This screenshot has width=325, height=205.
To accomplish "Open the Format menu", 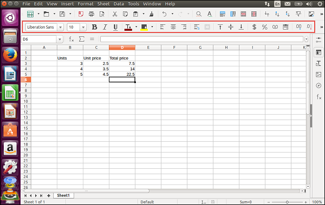I will (x=86, y=4).
